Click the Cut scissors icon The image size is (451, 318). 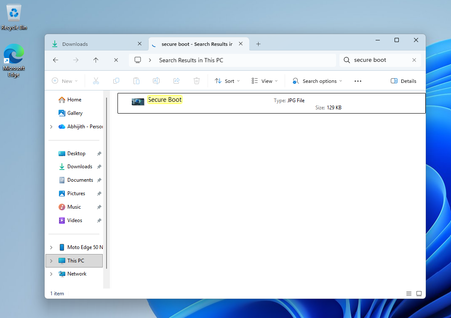pyautogui.click(x=96, y=81)
